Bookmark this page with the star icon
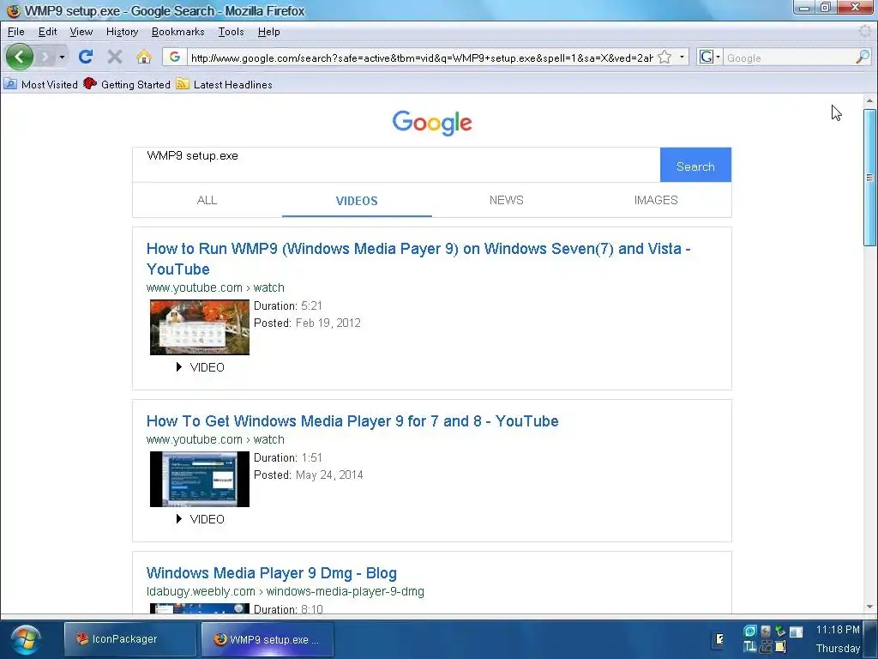The width and height of the screenshot is (878, 659). point(665,57)
